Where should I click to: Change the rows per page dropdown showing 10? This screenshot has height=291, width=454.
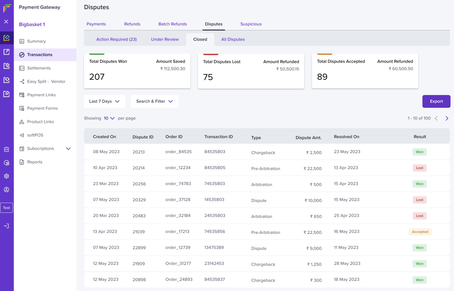[109, 118]
